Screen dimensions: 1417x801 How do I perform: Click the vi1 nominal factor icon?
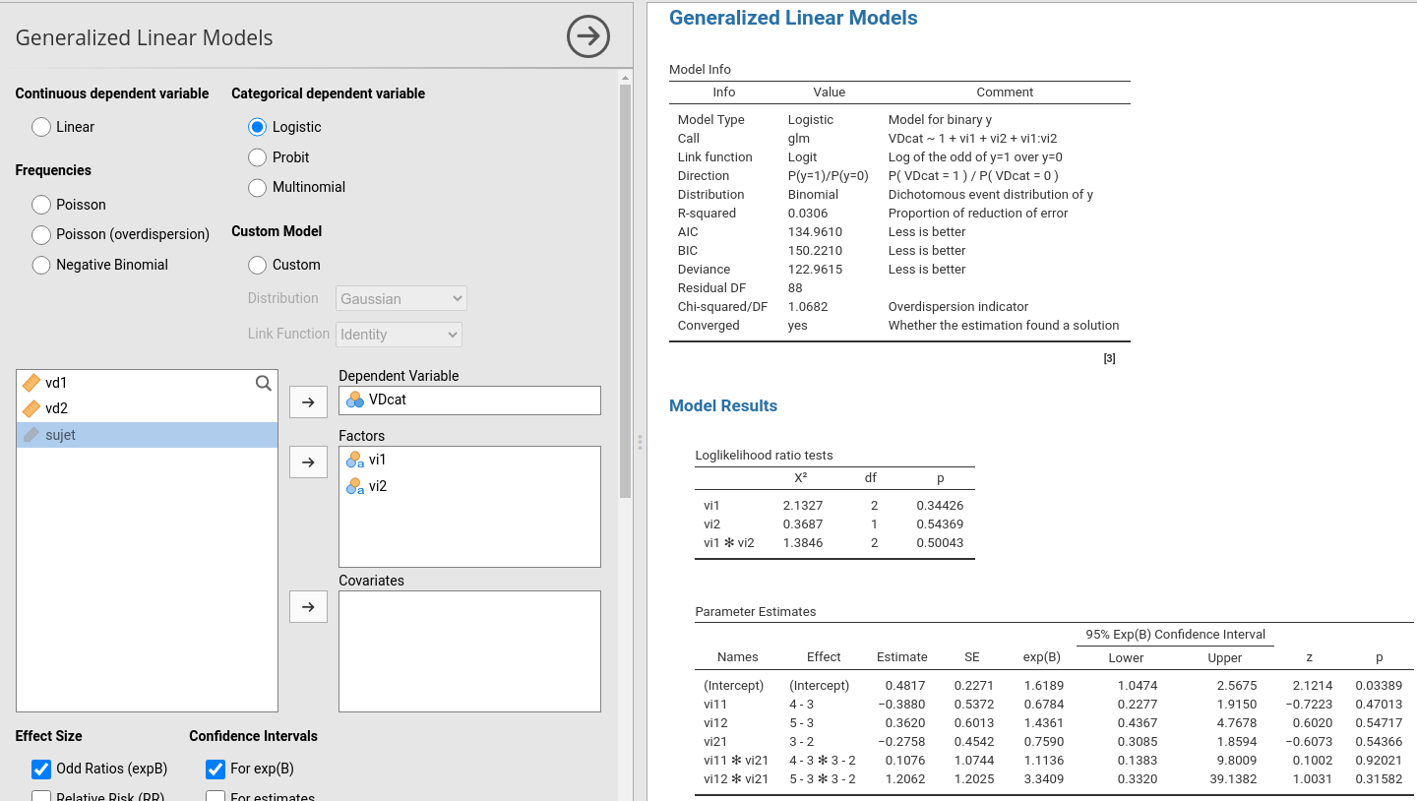355,460
